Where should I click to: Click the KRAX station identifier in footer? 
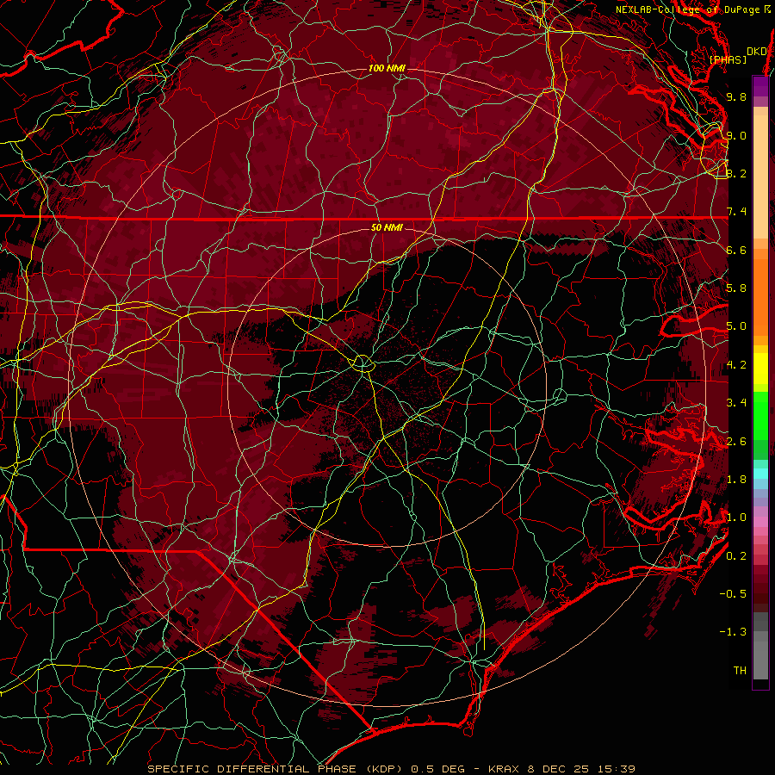tap(504, 769)
